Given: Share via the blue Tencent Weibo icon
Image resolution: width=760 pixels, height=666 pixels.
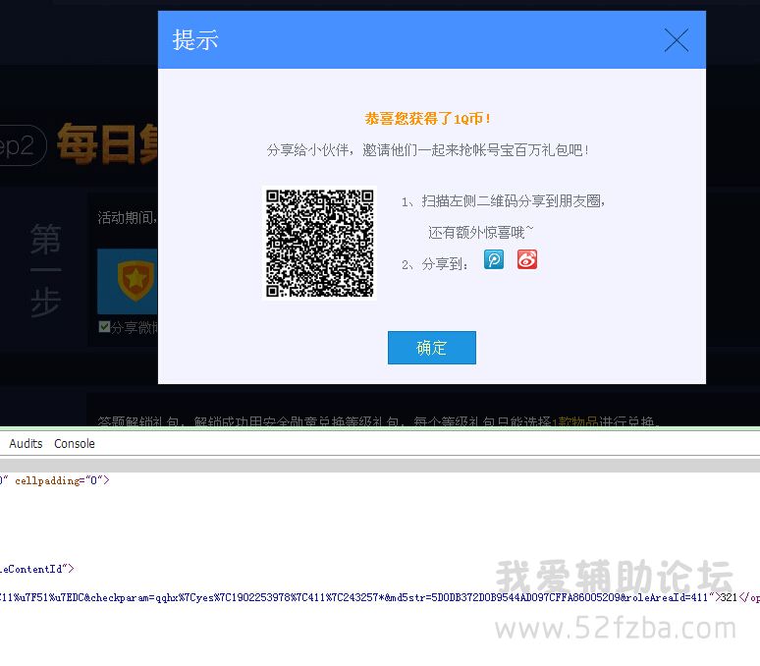Looking at the screenshot, I should click(x=494, y=260).
